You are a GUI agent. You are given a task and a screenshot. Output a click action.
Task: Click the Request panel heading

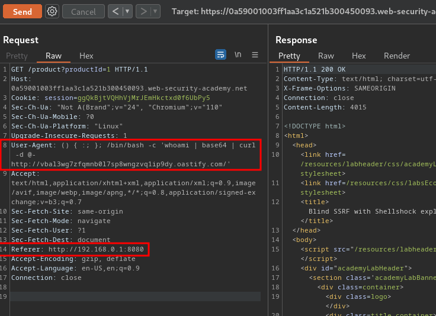coord(21,40)
